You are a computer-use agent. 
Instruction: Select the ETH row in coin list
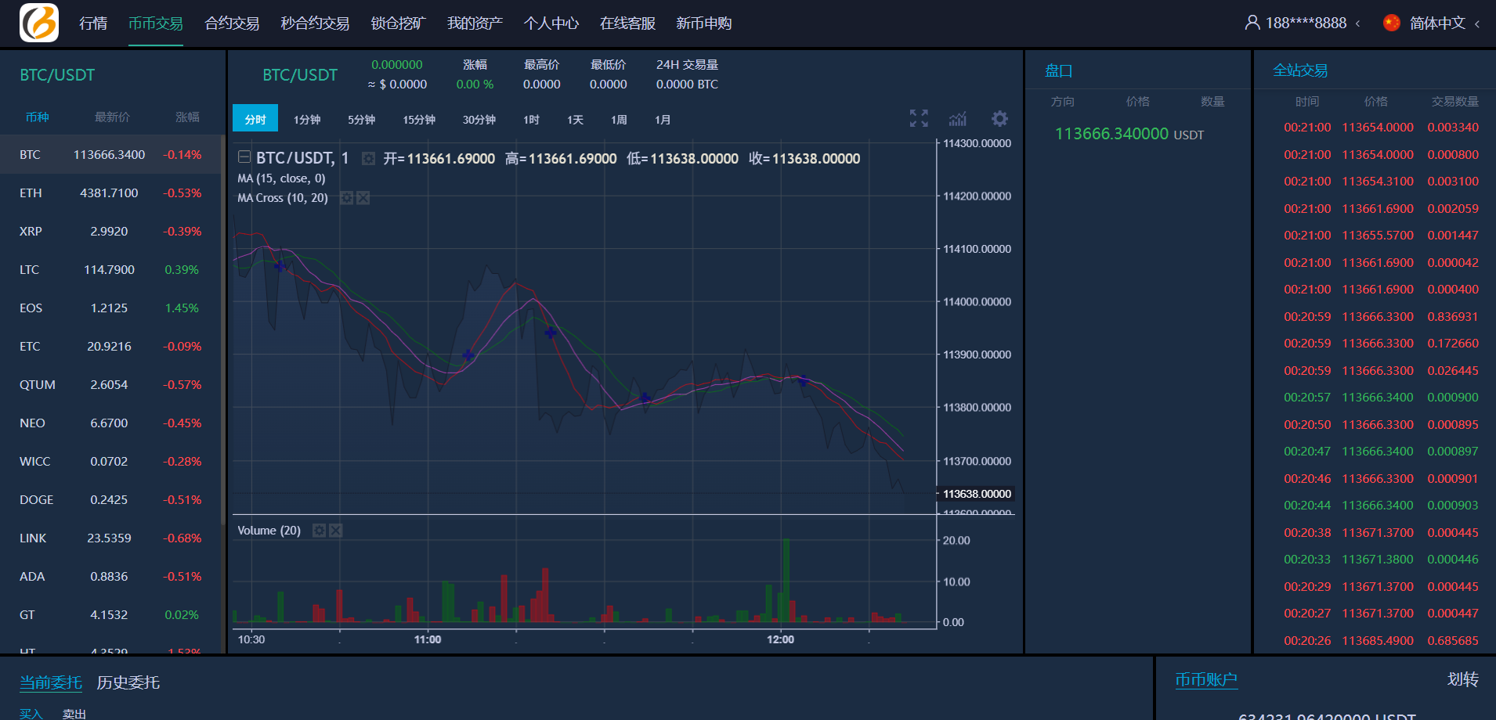click(110, 193)
